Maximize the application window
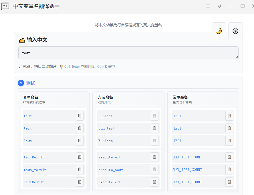 [x=243, y=6]
